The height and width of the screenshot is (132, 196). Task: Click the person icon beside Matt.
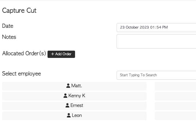click(x=68, y=86)
